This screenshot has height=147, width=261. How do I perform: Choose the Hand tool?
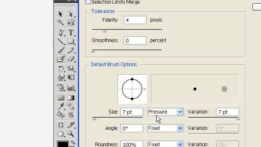pyautogui.click(x=61, y=134)
